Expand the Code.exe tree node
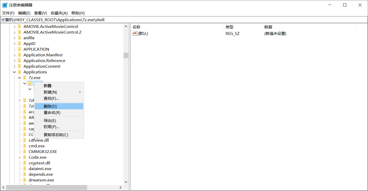Image resolution: width=368 pixels, height=191 pixels. click(20, 157)
